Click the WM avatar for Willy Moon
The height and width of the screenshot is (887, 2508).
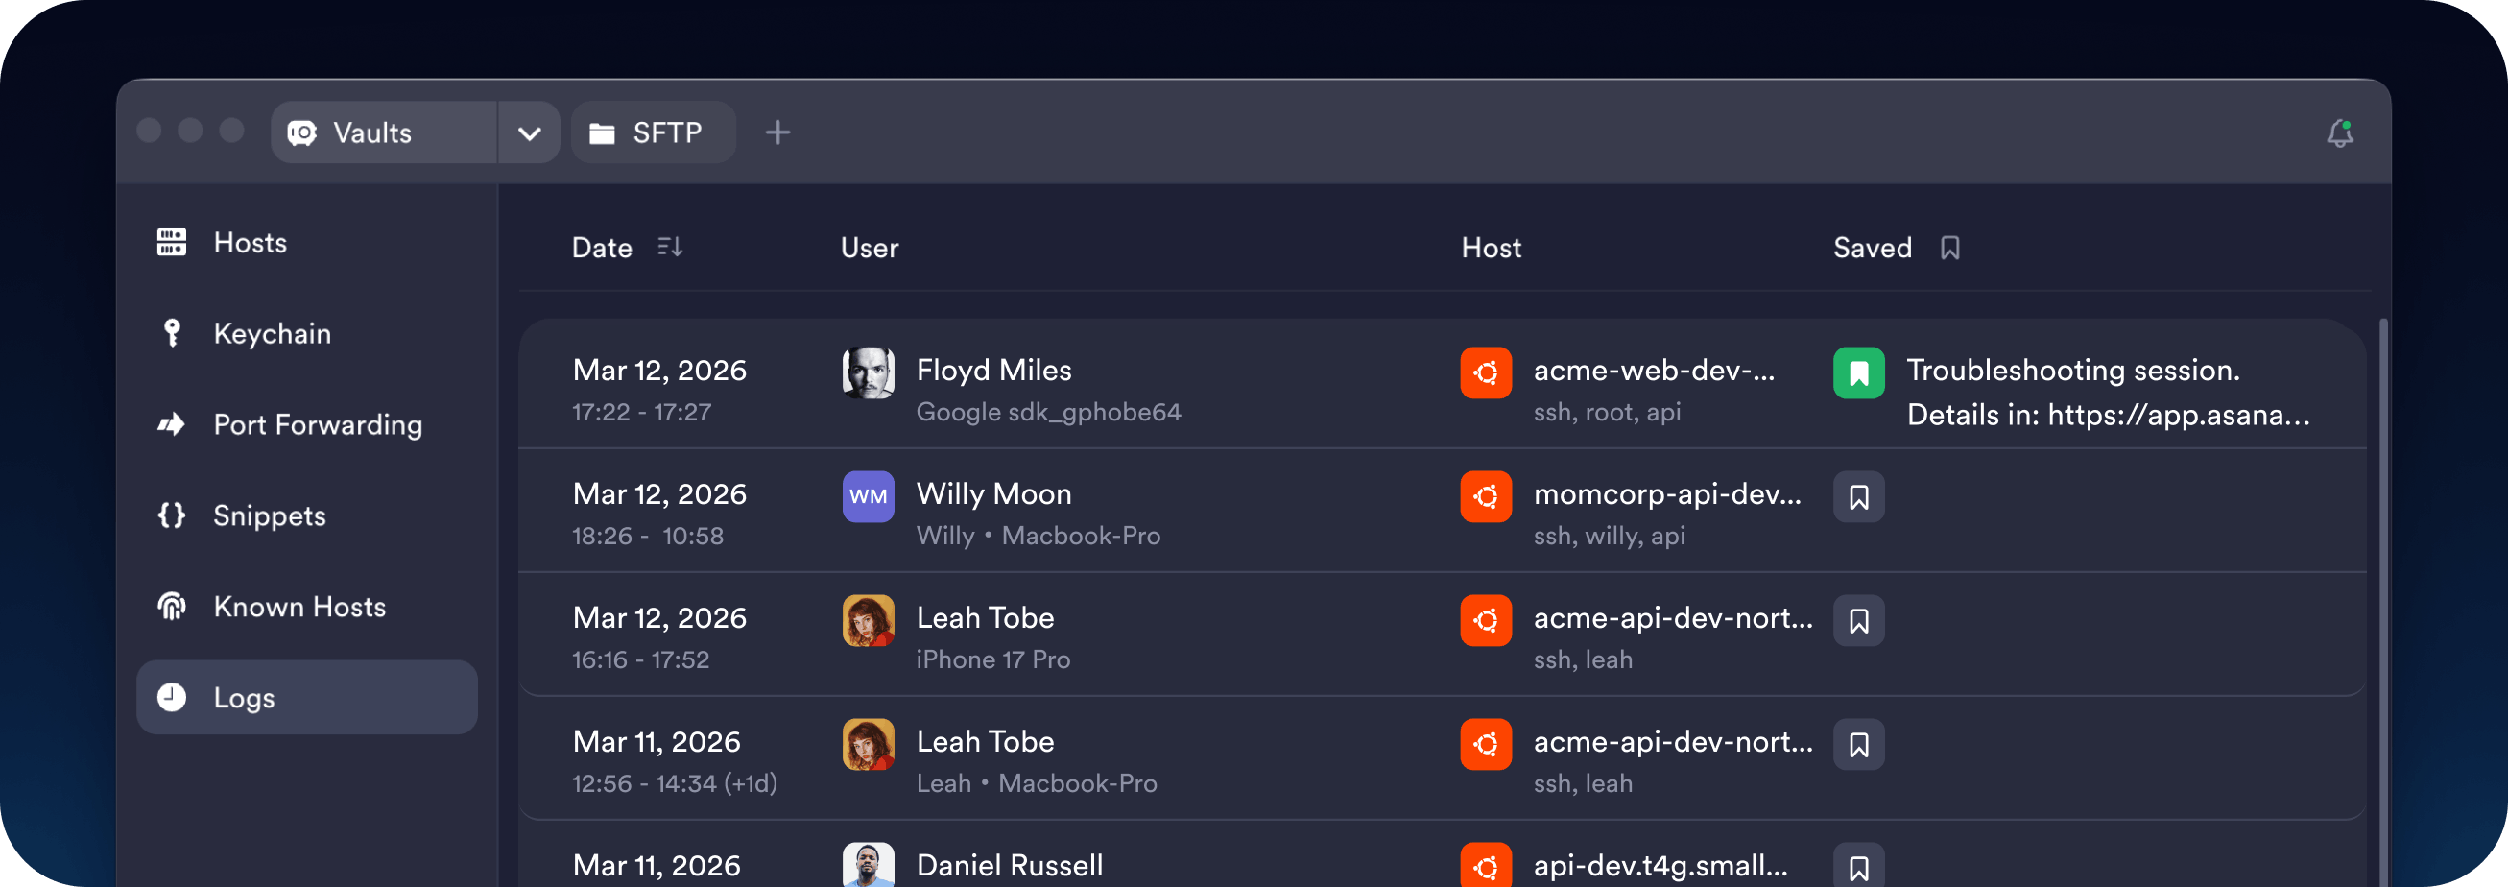[868, 496]
